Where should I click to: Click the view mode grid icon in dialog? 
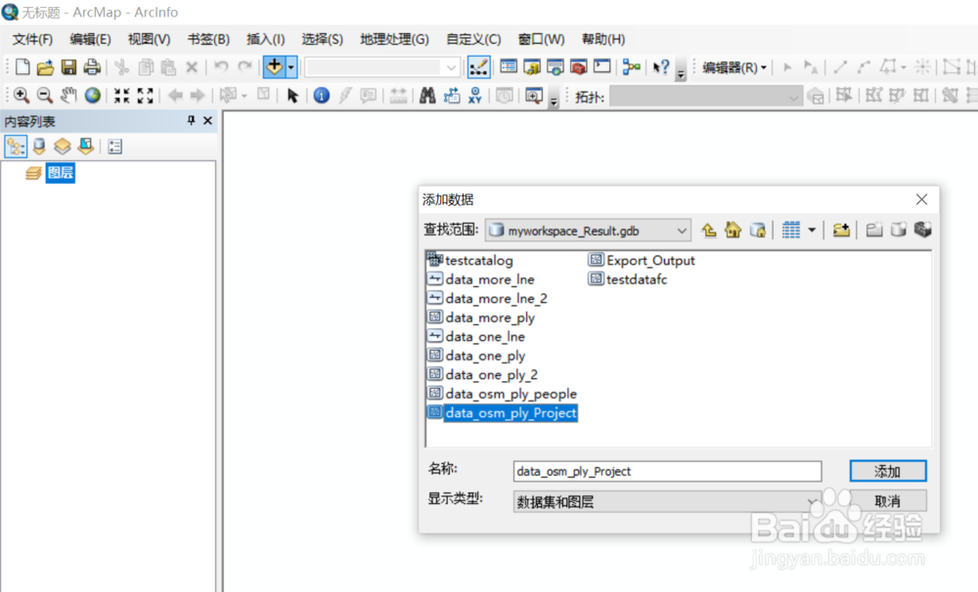click(x=791, y=230)
